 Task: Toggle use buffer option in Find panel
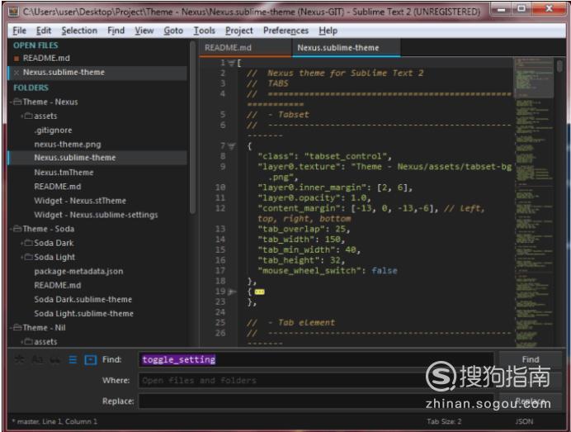coord(90,360)
